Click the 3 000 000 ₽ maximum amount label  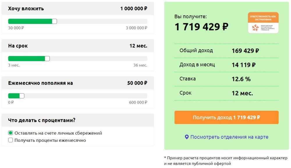136,28
